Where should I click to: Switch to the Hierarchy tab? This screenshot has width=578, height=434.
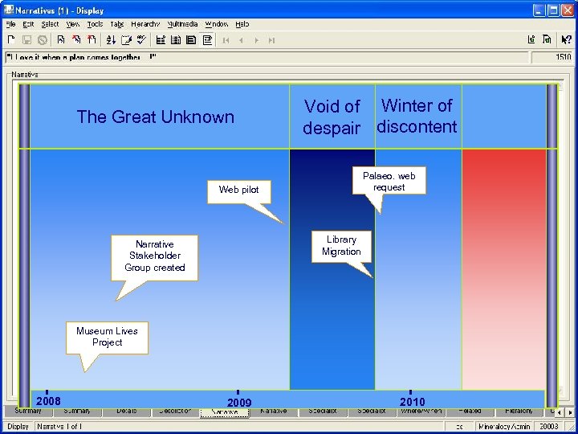(x=519, y=411)
